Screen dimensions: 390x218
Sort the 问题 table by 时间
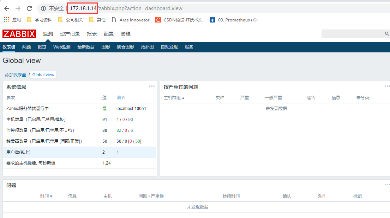[x=46, y=196]
